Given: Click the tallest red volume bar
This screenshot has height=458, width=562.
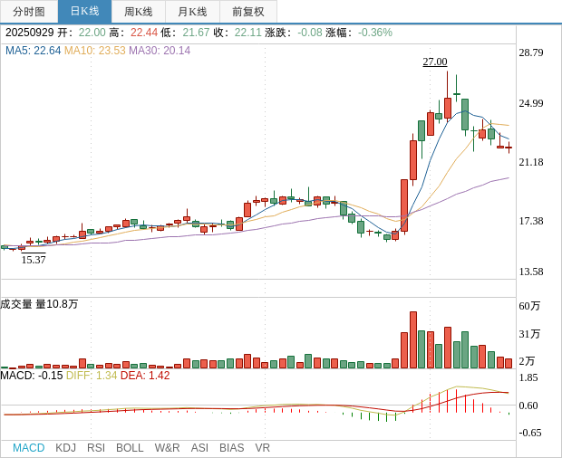Looking at the screenshot, I should coord(413,340).
